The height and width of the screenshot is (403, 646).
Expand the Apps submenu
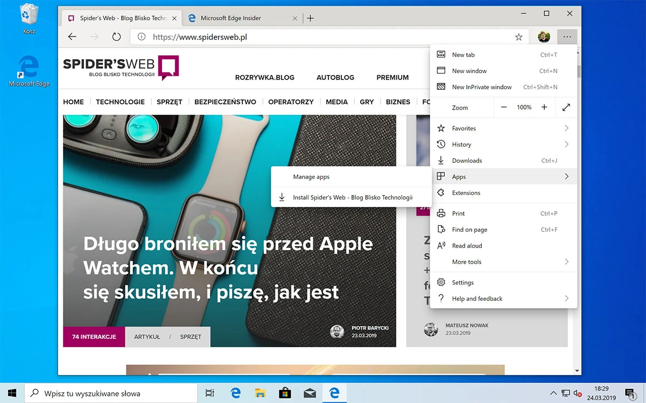click(503, 177)
